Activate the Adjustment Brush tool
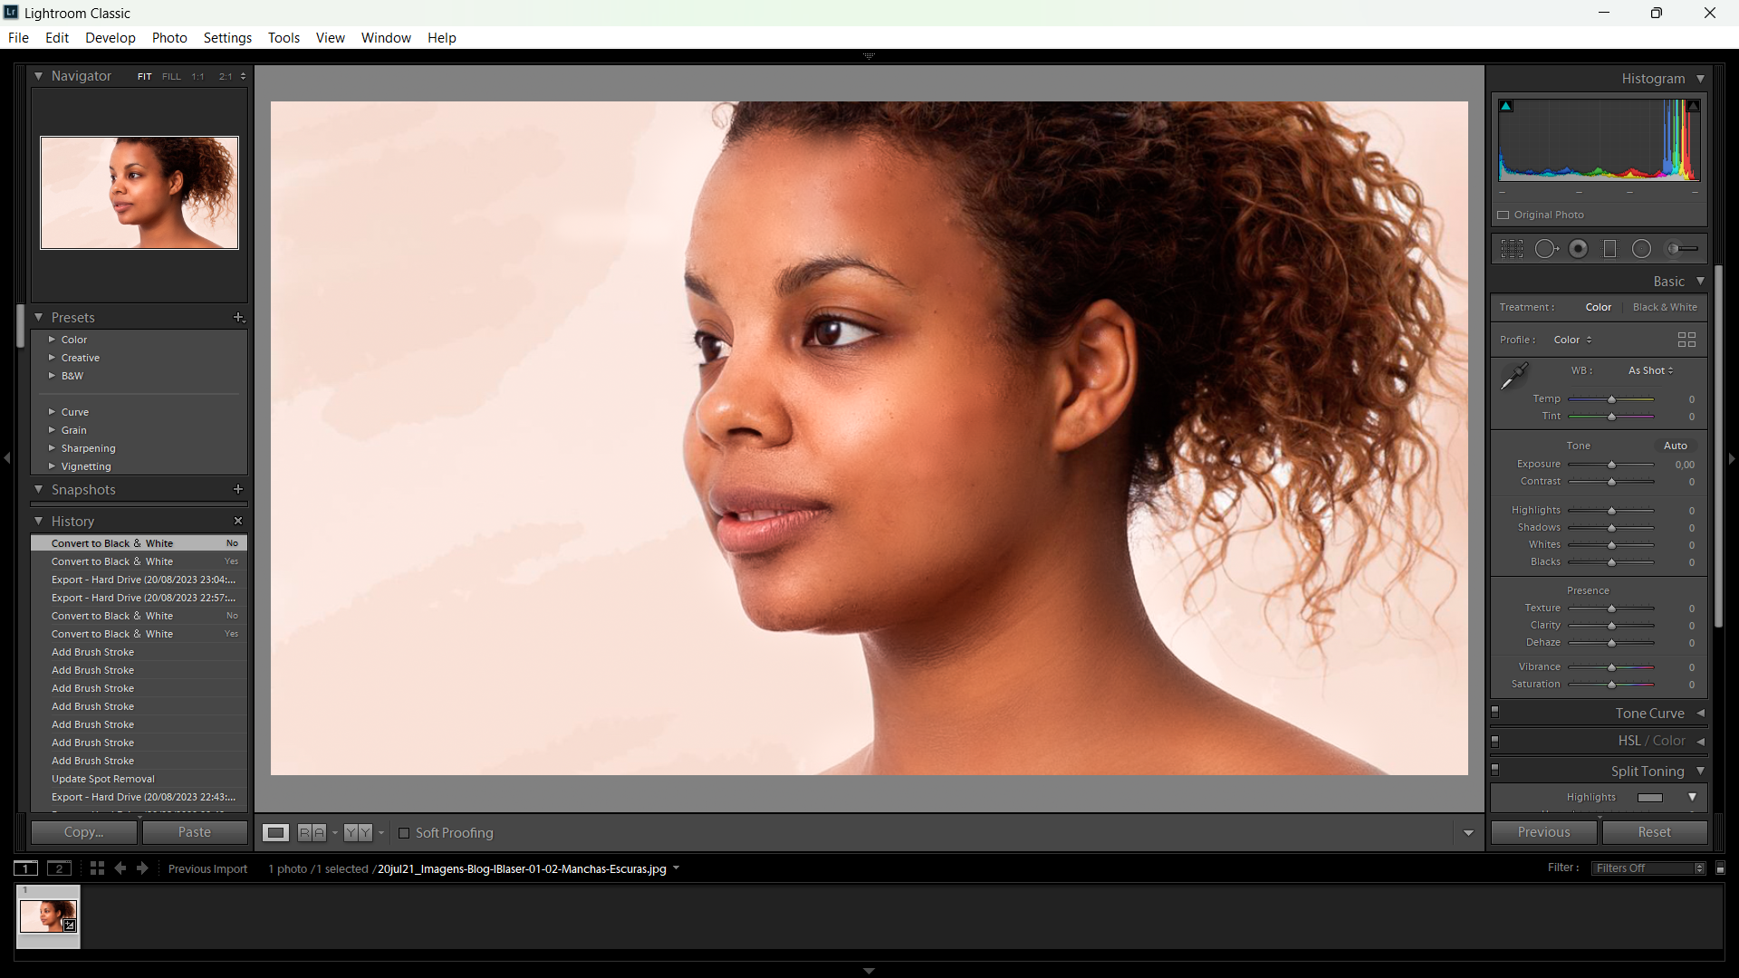The image size is (1739, 978). [x=1681, y=249]
